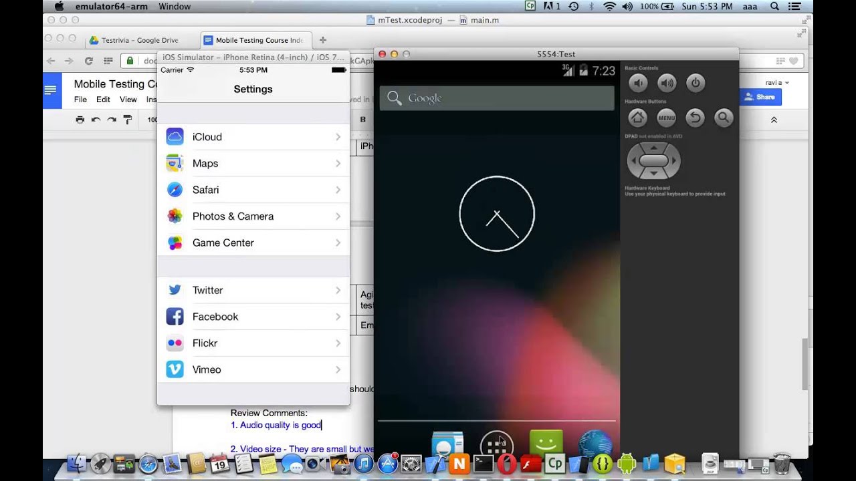Click the DPAD center button
856x481 pixels.
[x=653, y=161]
